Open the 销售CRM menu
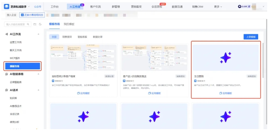 198,7
